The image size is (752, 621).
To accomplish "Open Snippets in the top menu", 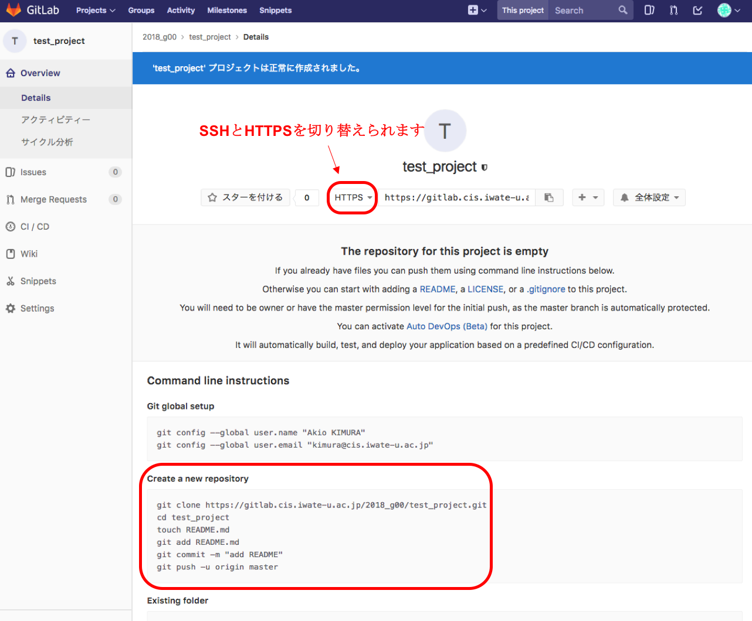I will (x=276, y=10).
